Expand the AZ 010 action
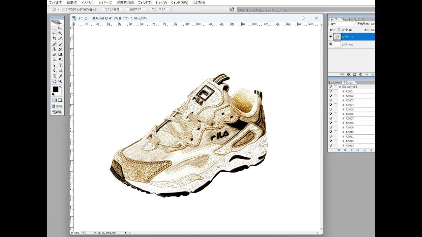 click(x=344, y=132)
